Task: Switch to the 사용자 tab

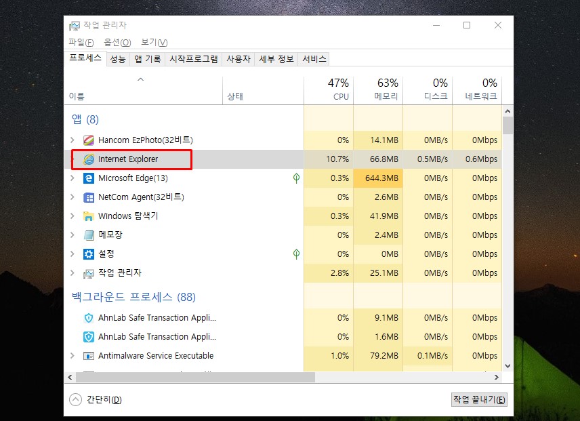Action: 239,59
